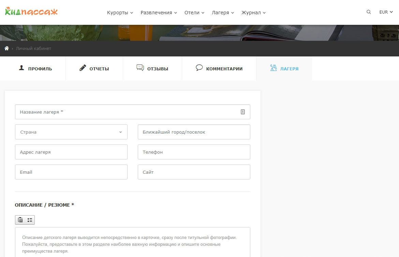Open the КОММЕНТАРИИ tab
Image resolution: width=399 pixels, height=257 pixels.
coord(219,69)
